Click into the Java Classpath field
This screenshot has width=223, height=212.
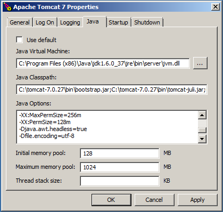[112, 89]
